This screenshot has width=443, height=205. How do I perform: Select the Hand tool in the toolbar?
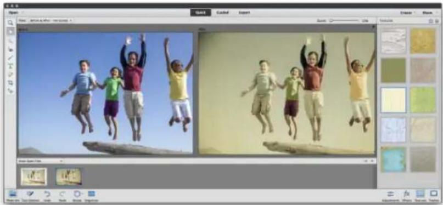tap(10, 32)
